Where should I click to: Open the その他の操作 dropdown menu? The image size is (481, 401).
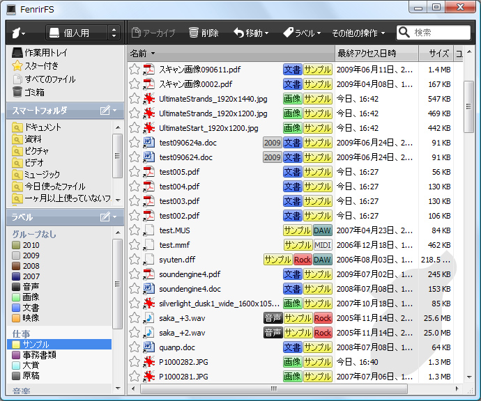coord(358,33)
